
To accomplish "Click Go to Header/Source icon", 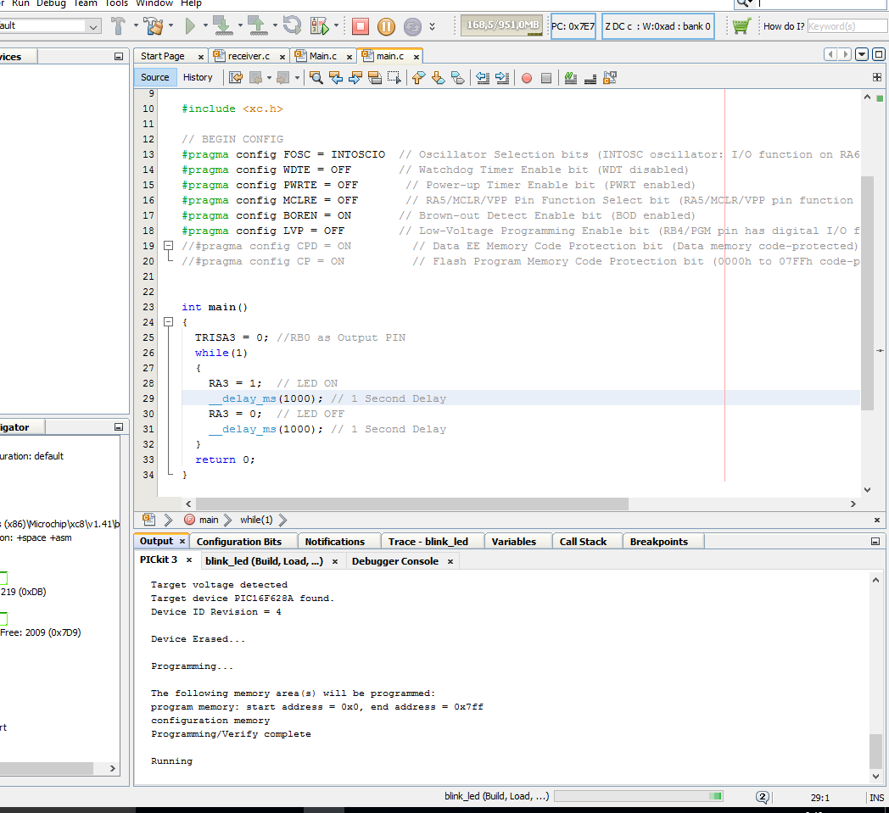I will point(610,78).
